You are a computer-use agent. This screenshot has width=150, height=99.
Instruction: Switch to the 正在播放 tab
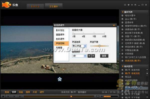[53, 6]
